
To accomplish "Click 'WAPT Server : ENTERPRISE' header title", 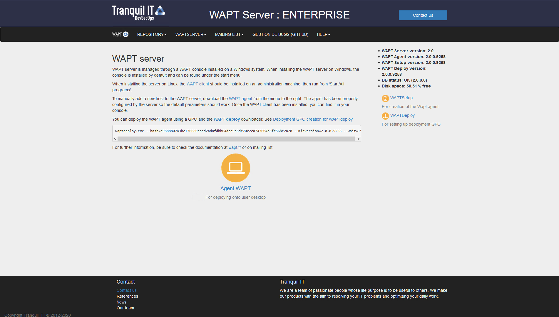I will pyautogui.click(x=279, y=15).
